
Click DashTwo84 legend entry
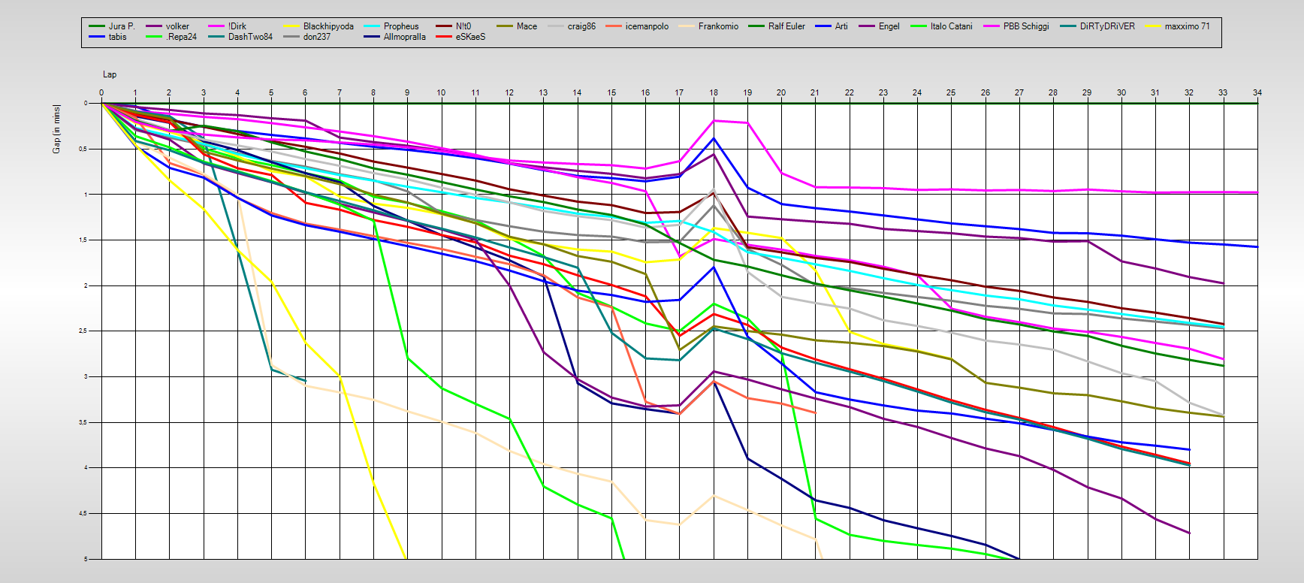click(250, 37)
